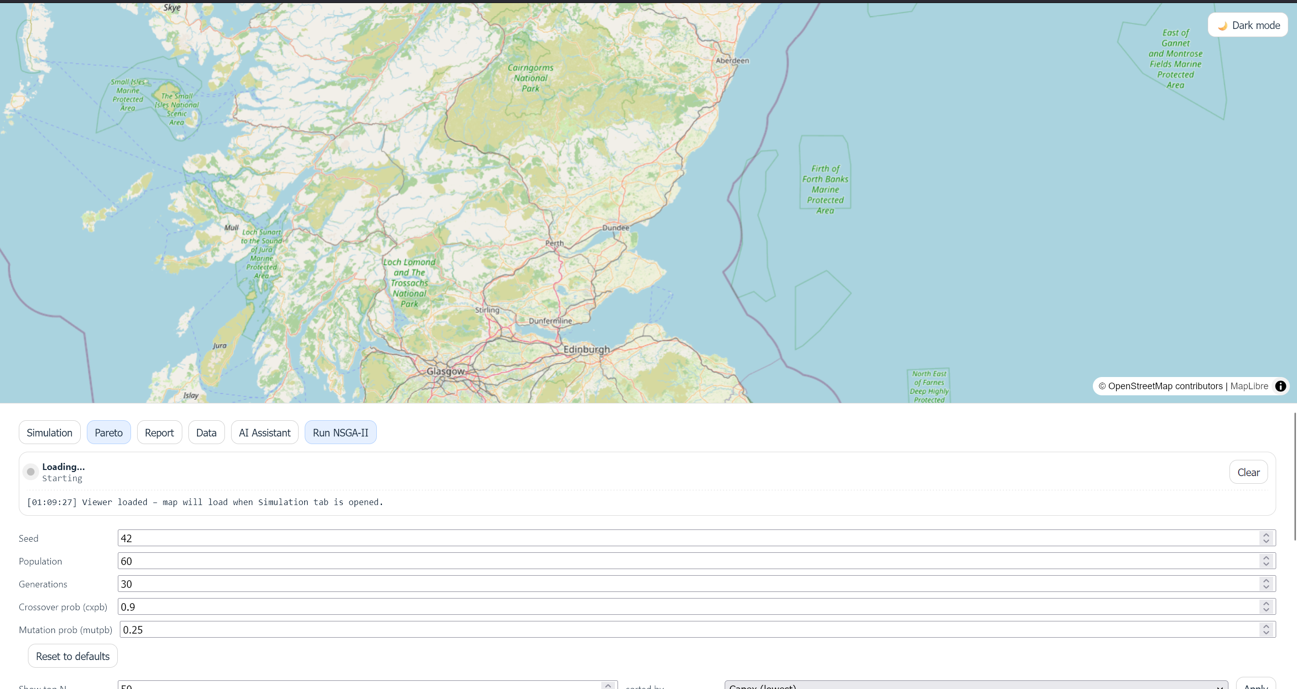
Task: Click the map attribution info icon
Action: click(x=1281, y=386)
